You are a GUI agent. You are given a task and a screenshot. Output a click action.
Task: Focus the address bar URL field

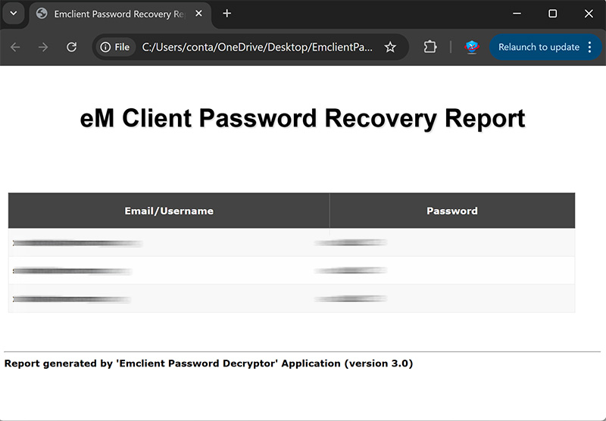click(258, 47)
